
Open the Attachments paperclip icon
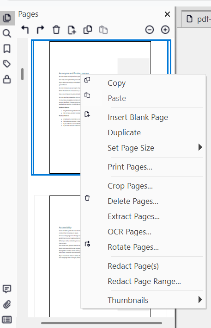[x=7, y=304]
